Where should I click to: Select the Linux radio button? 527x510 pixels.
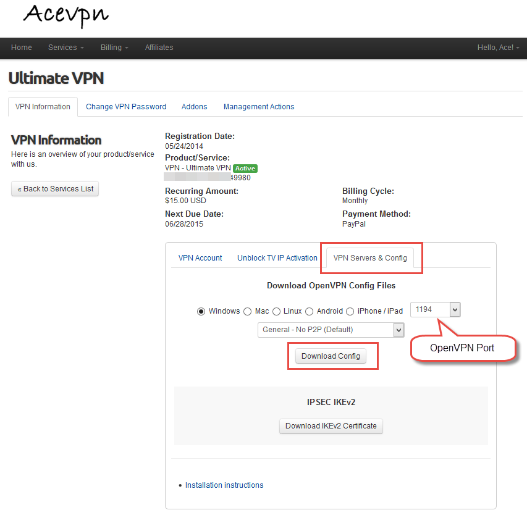coord(276,311)
